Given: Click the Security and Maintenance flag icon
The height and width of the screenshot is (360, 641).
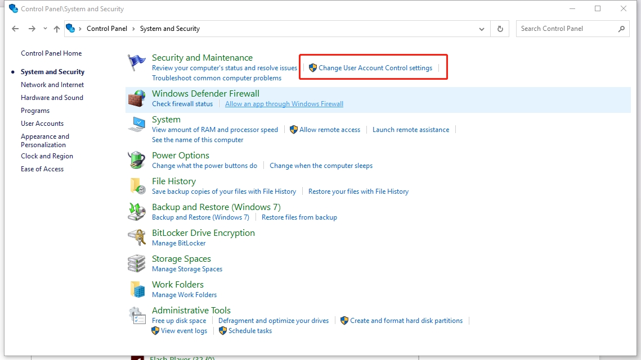Looking at the screenshot, I should (x=137, y=63).
